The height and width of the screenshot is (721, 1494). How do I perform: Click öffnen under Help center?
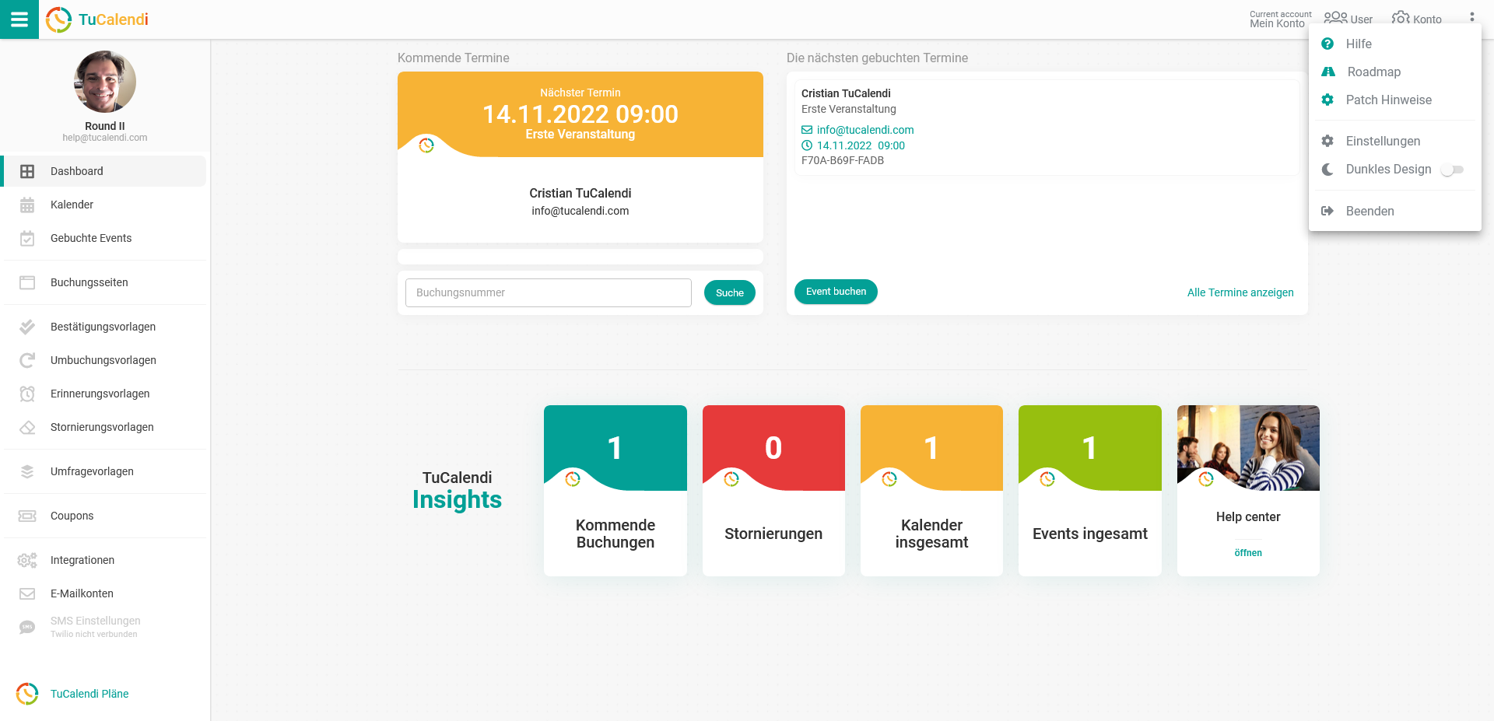click(1248, 553)
